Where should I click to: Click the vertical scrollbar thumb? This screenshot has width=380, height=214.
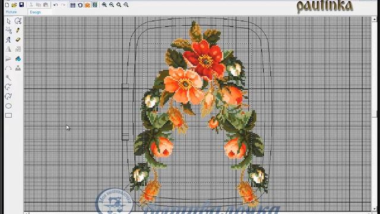click(375, 114)
